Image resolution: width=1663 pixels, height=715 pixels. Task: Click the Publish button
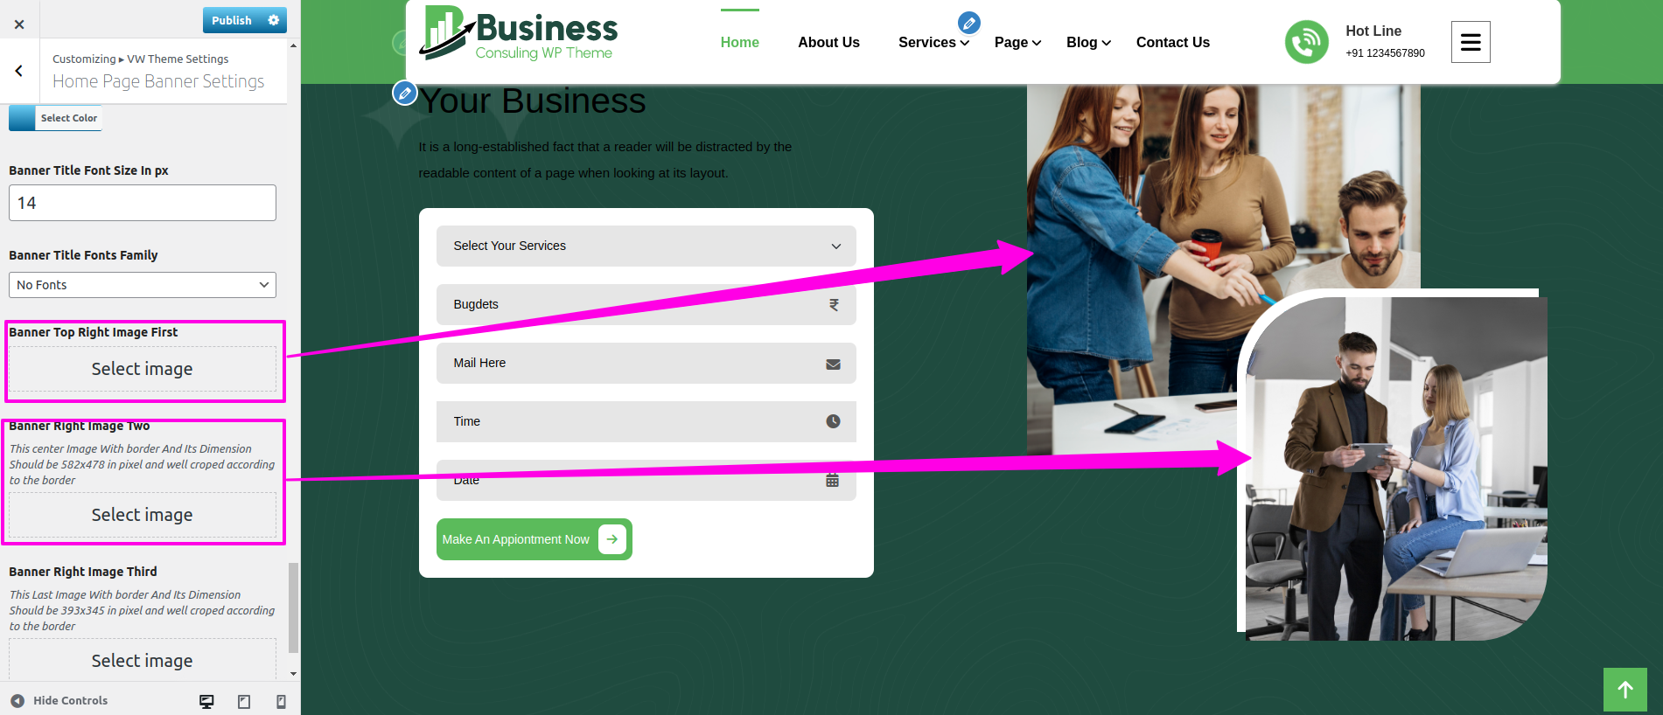231,20
